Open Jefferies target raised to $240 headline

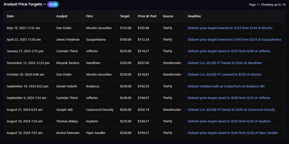pyautogui.click(x=229, y=98)
